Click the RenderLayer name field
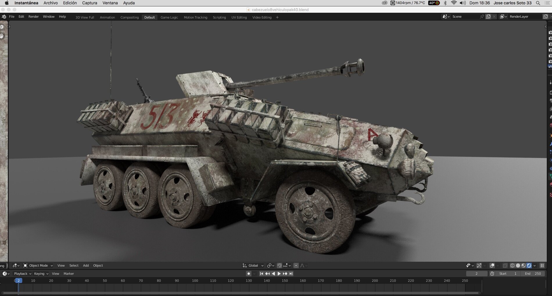Image resolution: width=552 pixels, height=296 pixels. tap(525, 17)
